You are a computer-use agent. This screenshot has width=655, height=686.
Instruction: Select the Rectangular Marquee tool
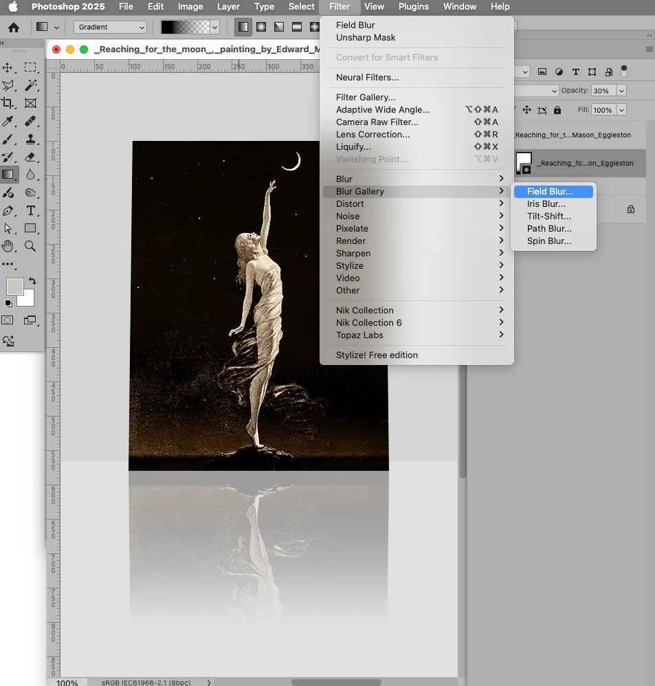30,67
